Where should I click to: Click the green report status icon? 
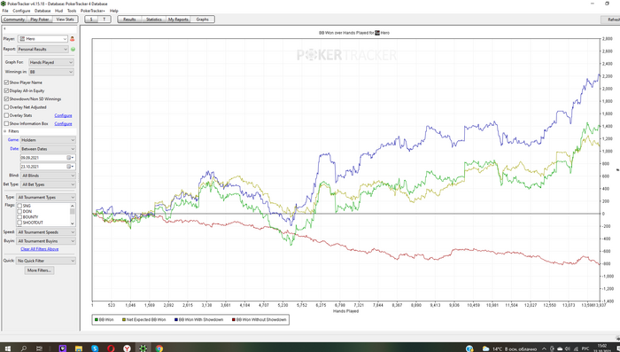73,49
